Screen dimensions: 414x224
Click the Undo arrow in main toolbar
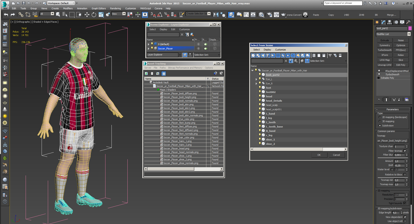6,15
